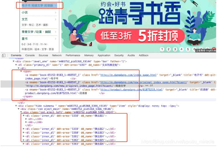
Task: Collapse the div level_one node
Action: point(13,61)
